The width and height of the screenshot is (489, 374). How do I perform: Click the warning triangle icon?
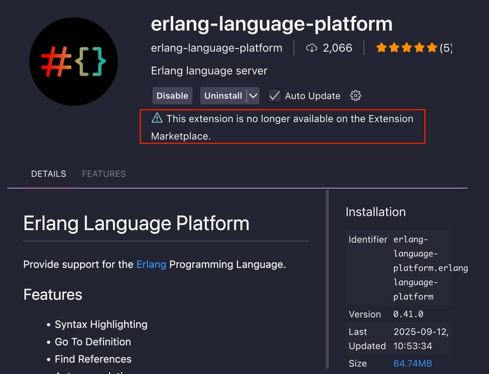tap(157, 118)
